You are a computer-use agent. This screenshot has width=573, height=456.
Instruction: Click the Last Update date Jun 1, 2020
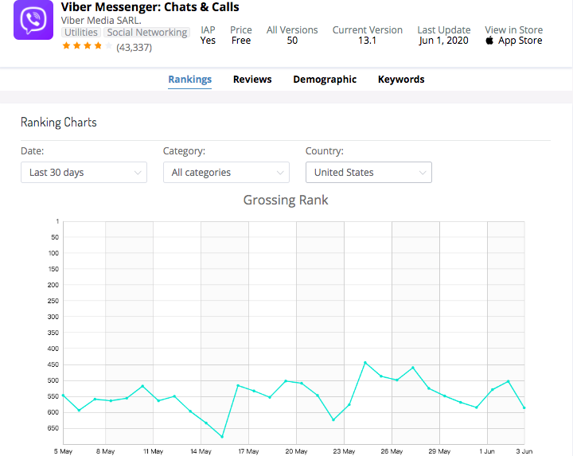(x=443, y=41)
